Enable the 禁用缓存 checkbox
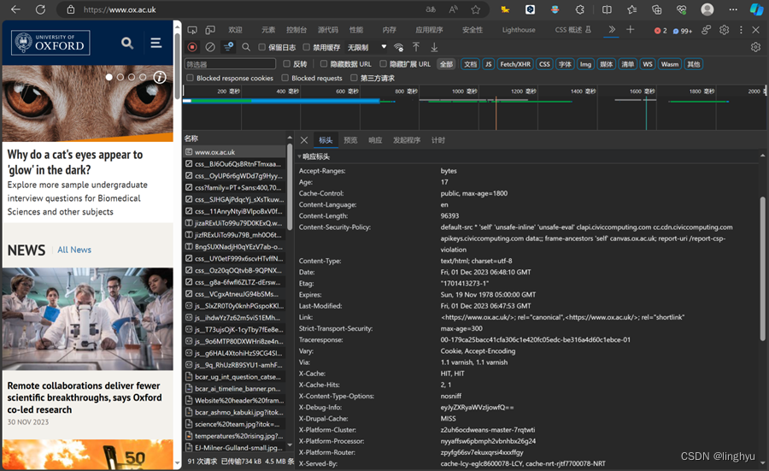 306,47
